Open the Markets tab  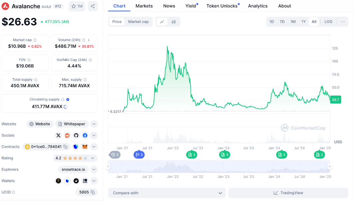(x=144, y=6)
